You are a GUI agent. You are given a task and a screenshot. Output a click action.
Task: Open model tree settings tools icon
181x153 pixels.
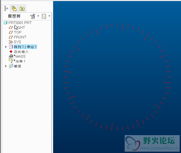[x=33, y=16]
